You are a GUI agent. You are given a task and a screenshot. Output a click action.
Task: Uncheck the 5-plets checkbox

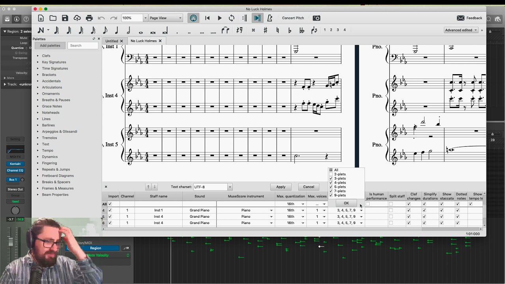coord(331,187)
